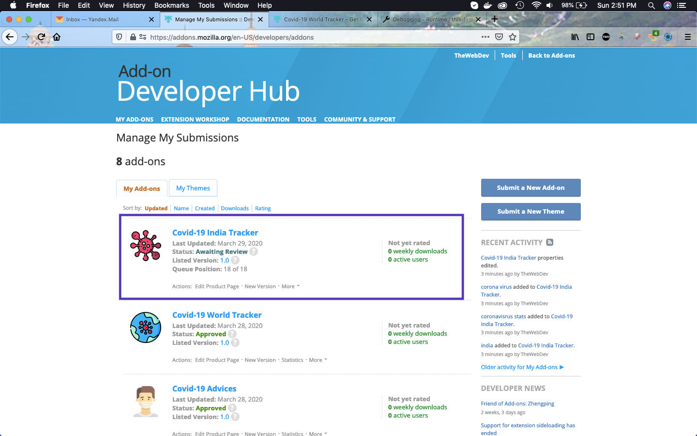Open Community & Support nav item

[x=360, y=119]
